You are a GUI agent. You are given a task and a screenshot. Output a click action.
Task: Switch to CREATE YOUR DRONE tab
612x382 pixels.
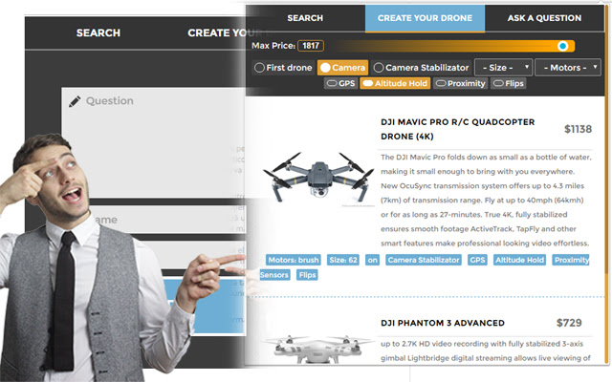coord(425,18)
